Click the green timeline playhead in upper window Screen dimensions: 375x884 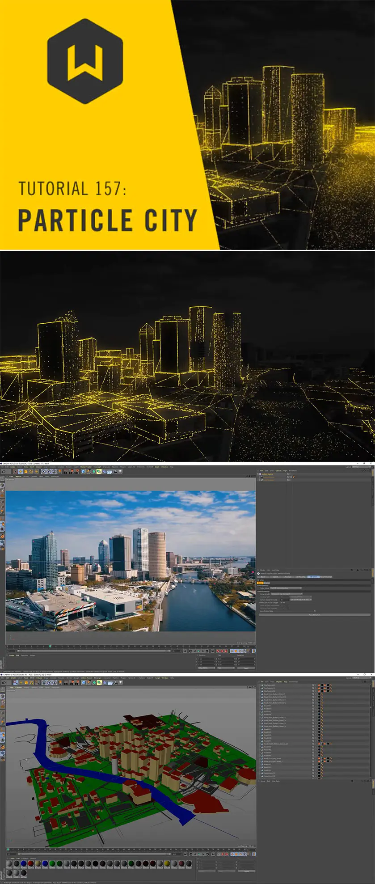pos(50,646)
